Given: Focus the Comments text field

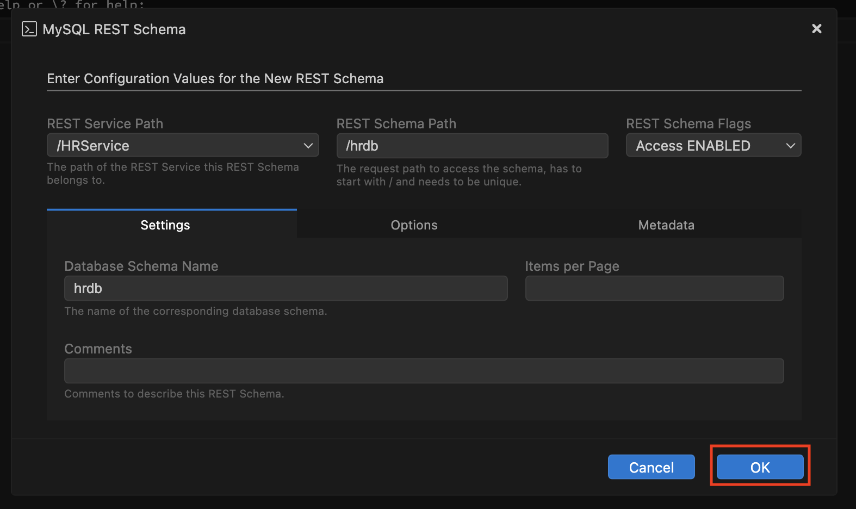Looking at the screenshot, I should pyautogui.click(x=424, y=371).
